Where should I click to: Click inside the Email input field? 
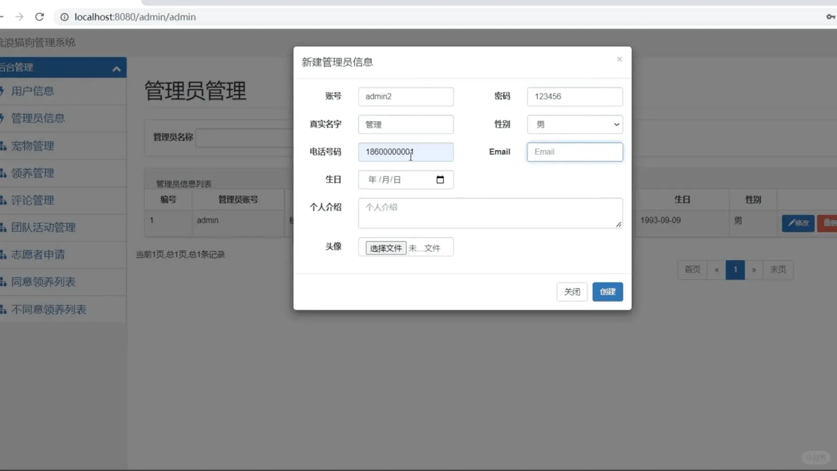(574, 152)
